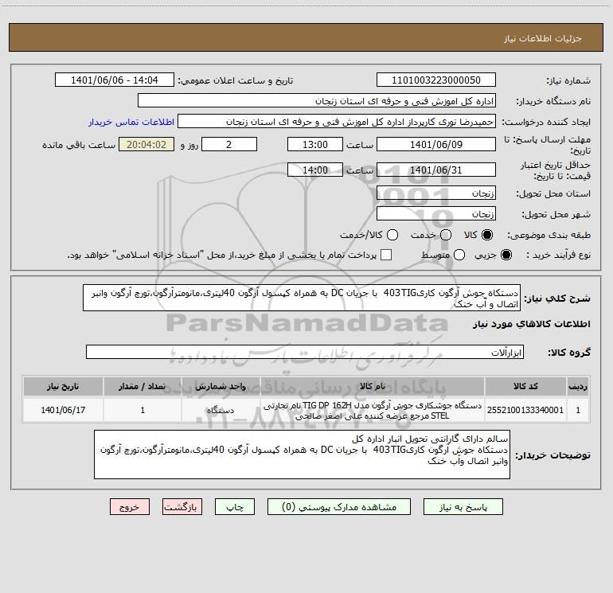
Task: Click the چاپ print button
Action: click(x=235, y=506)
